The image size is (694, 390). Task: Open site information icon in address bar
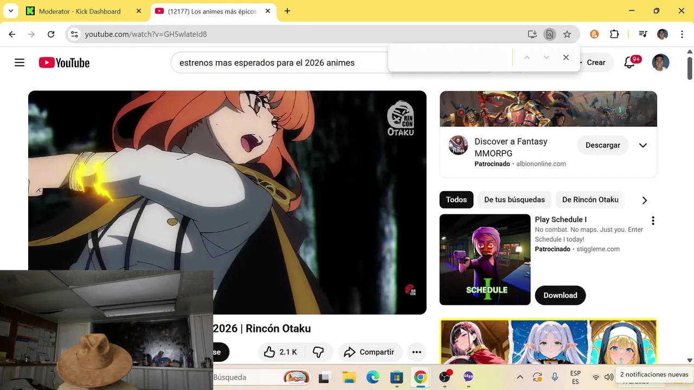[75, 34]
